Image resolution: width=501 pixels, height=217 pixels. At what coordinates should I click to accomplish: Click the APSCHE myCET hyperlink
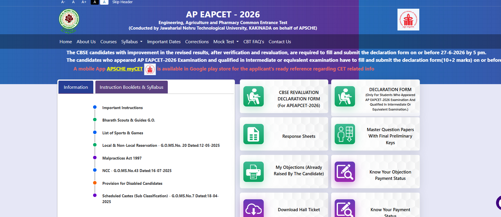coord(125,69)
